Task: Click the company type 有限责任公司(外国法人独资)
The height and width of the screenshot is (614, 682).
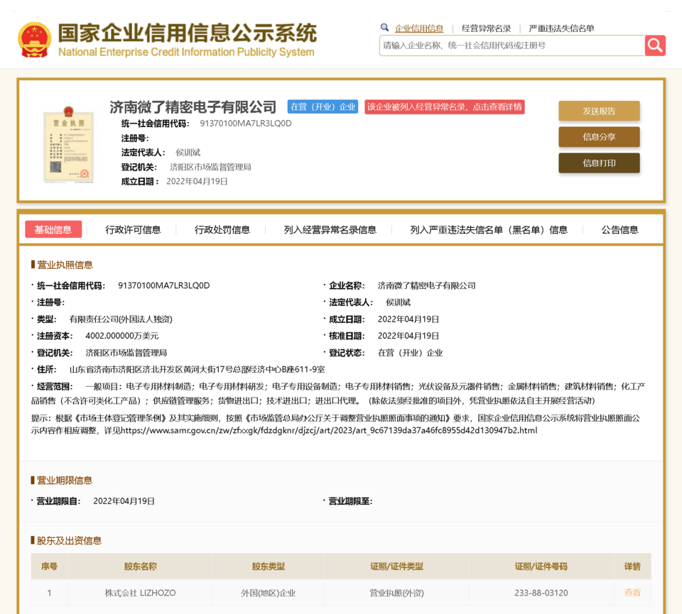Action: click(x=121, y=319)
